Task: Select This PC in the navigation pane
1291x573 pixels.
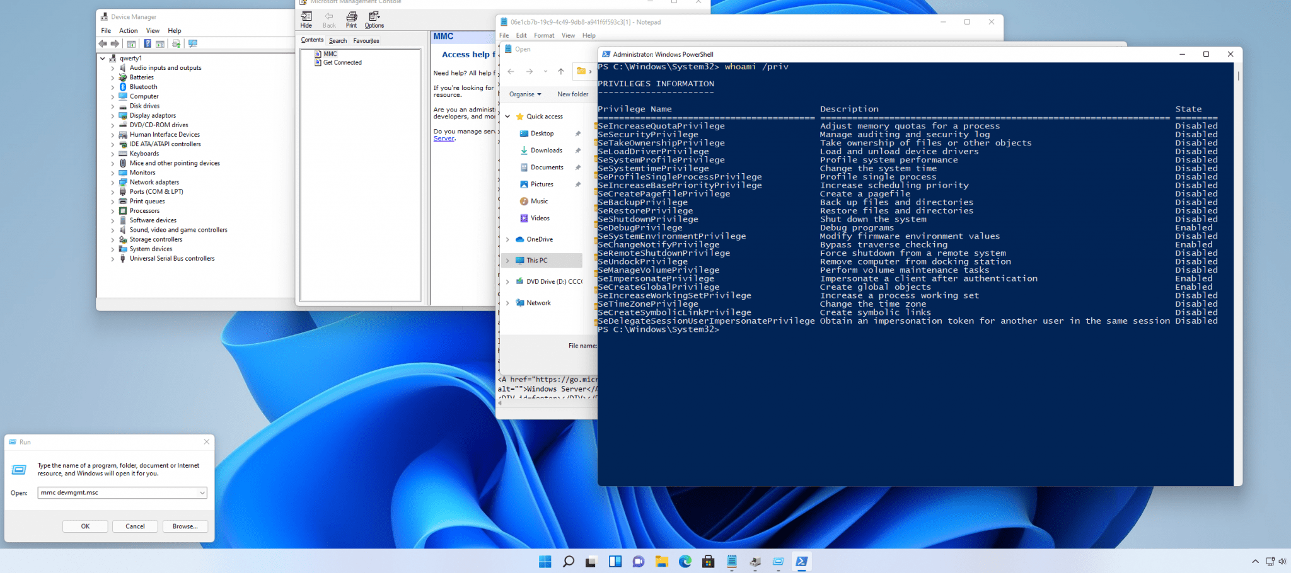Action: (x=536, y=261)
